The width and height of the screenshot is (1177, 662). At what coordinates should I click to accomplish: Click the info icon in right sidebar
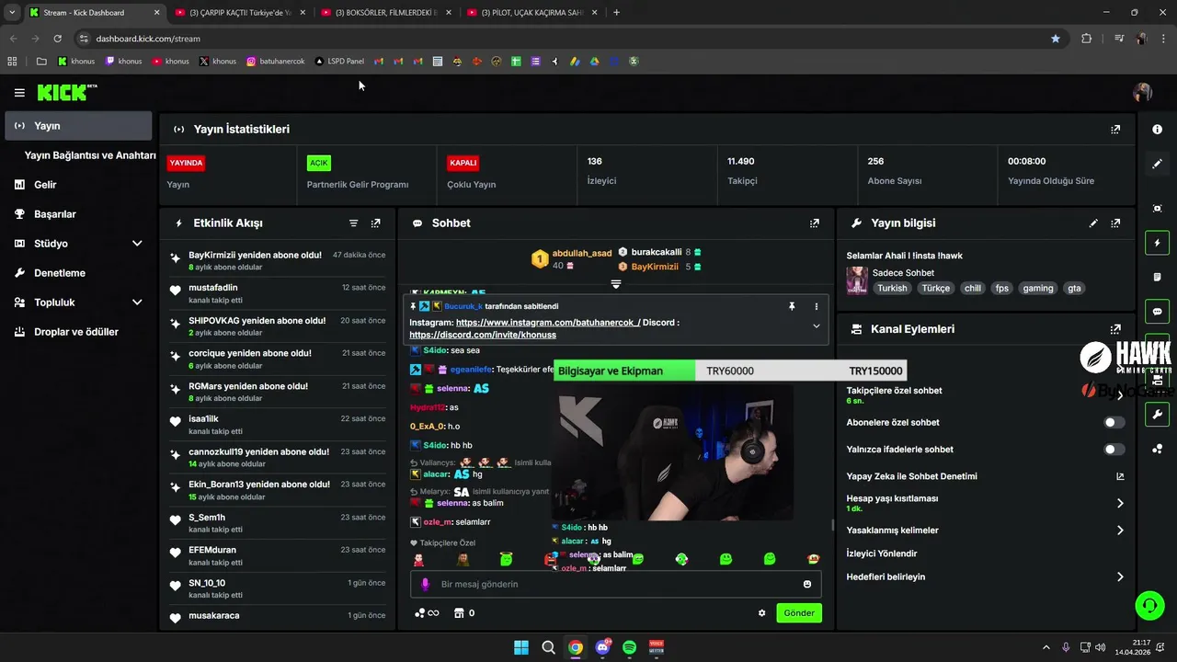point(1157,130)
